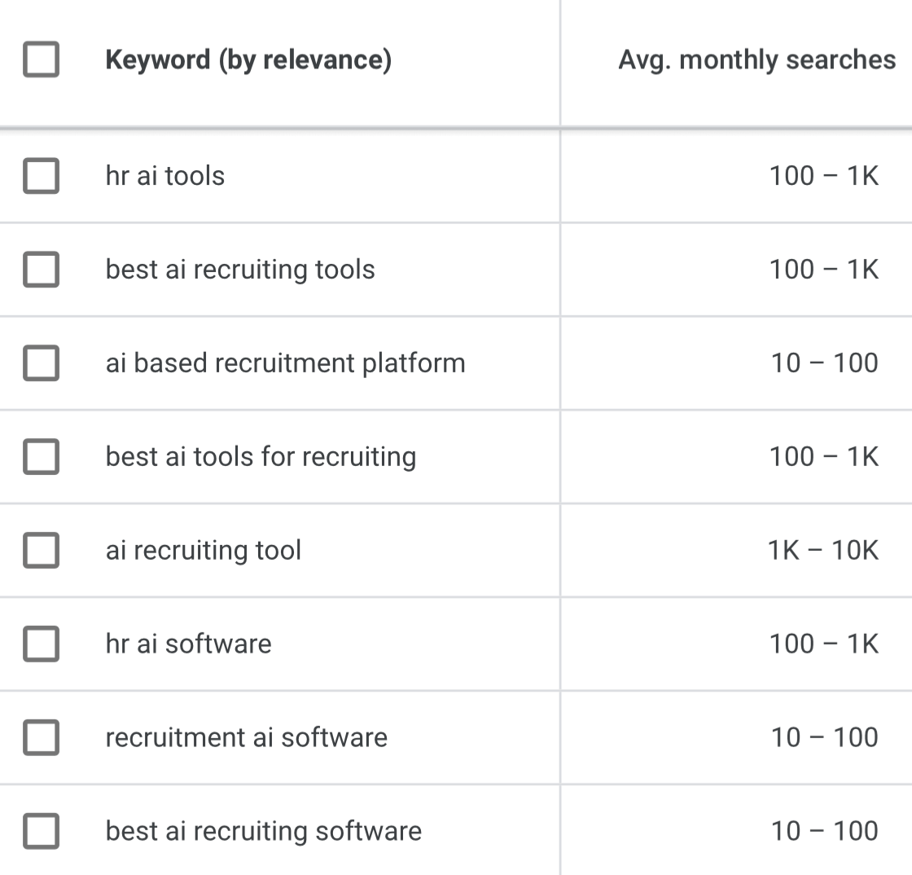This screenshot has height=875, width=912.
Task: Select the ai recruiting tool checkbox
Action: (41, 551)
